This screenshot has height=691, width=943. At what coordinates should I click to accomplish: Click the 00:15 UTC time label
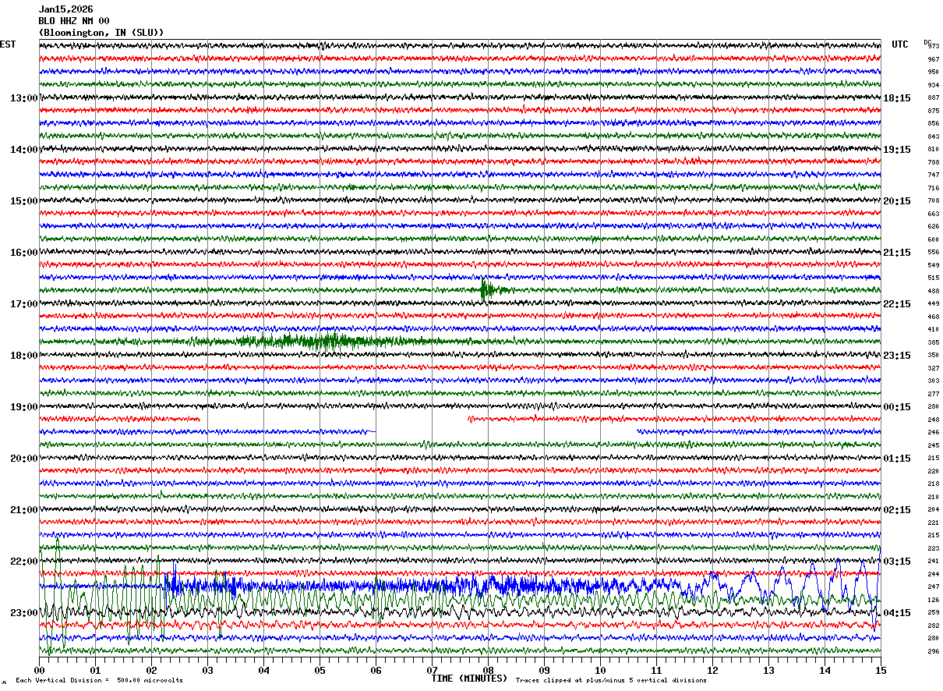(x=898, y=407)
